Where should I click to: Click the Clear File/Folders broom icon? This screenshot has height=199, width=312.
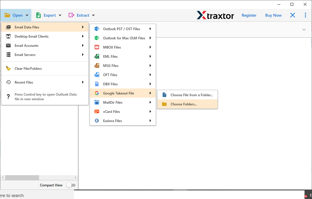click(8, 68)
